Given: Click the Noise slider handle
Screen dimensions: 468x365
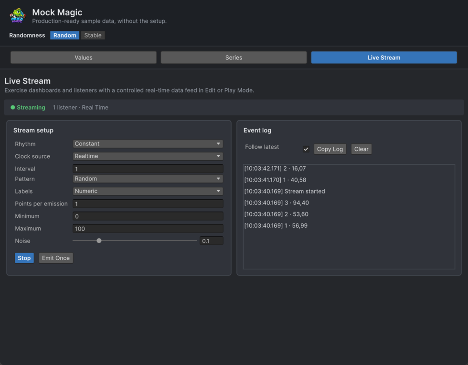Looking at the screenshot, I should click(x=99, y=241).
